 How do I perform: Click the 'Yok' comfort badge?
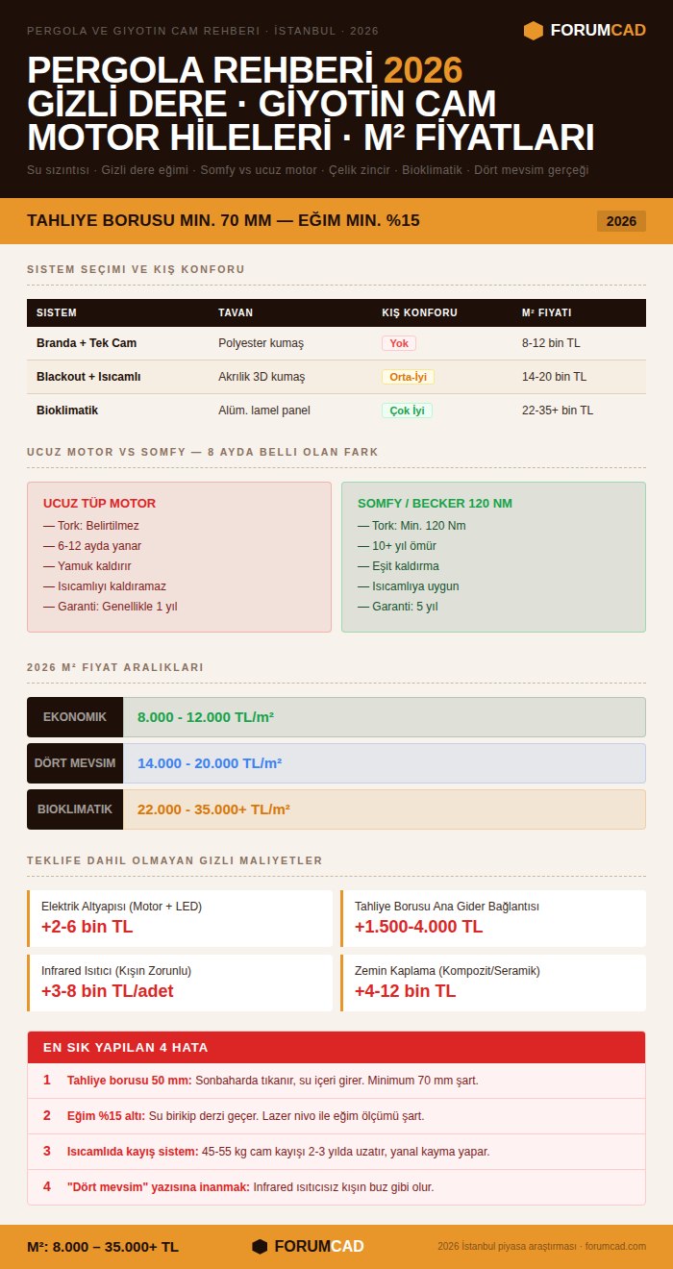[399, 343]
